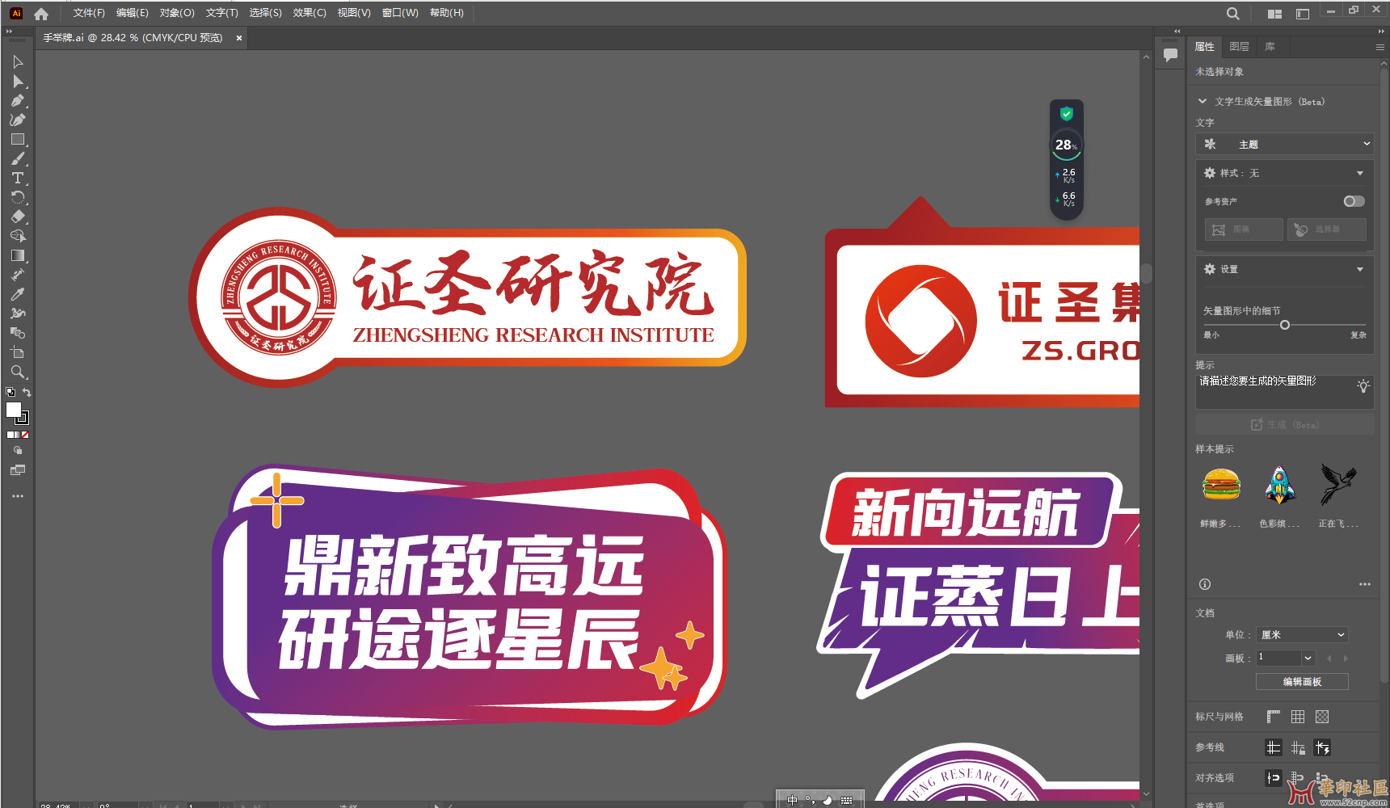Collapse 文字生成矢量图形 (Beta) section

1203,102
